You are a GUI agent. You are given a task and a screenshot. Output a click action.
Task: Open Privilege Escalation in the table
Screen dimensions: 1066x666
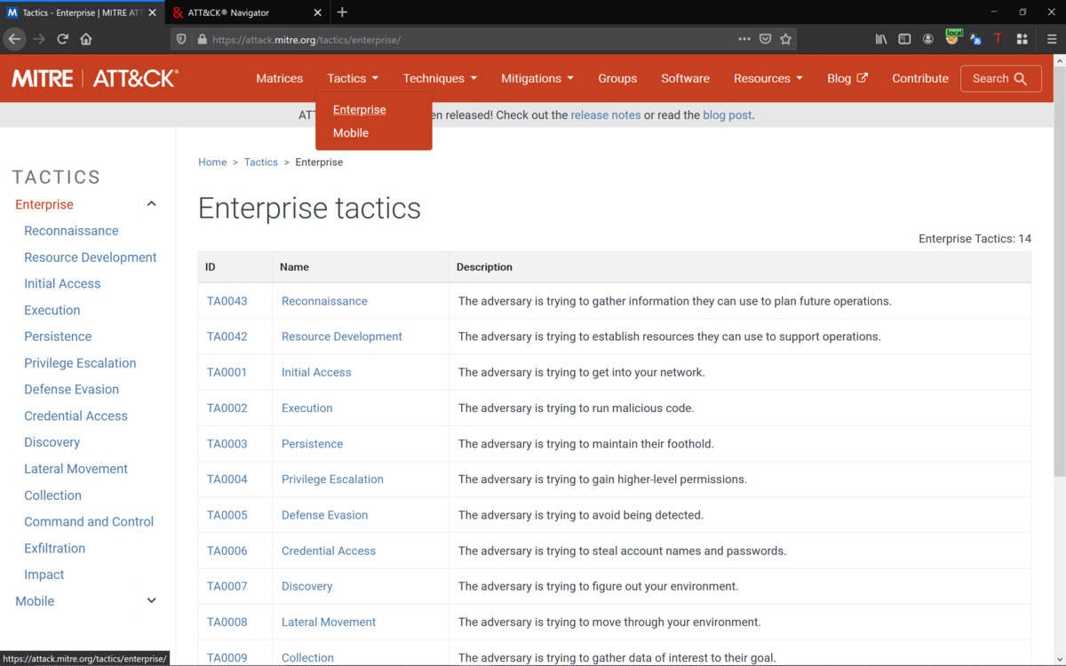(x=332, y=479)
